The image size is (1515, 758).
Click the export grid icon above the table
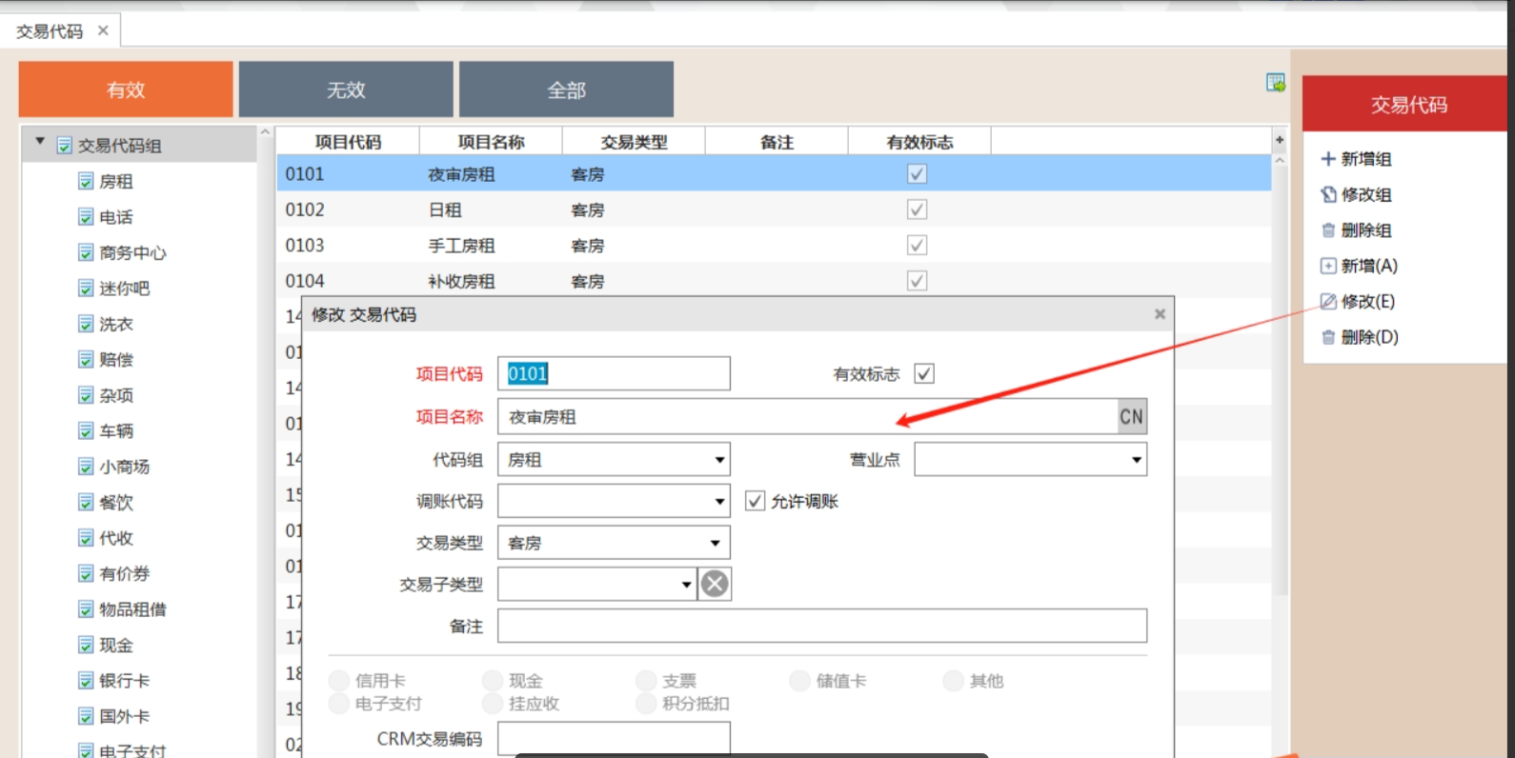click(x=1275, y=83)
